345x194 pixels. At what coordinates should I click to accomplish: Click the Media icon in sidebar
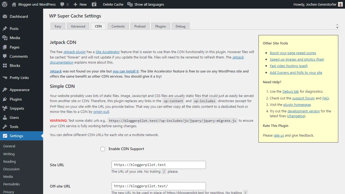(5, 38)
